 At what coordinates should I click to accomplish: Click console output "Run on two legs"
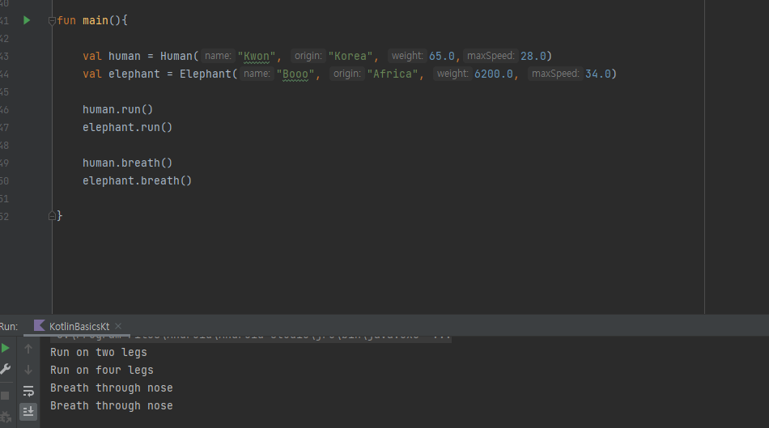[99, 353]
